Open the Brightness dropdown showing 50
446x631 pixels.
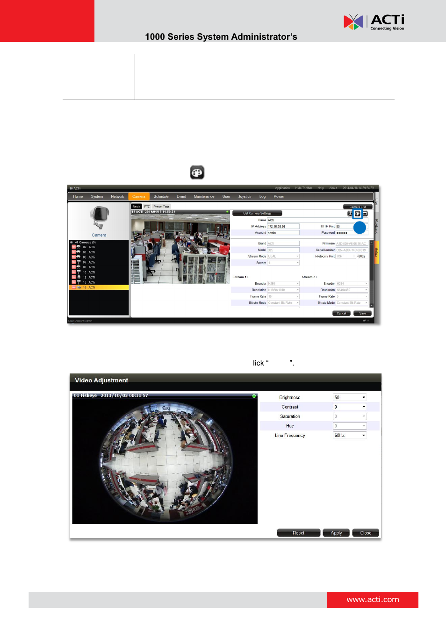[x=350, y=397]
